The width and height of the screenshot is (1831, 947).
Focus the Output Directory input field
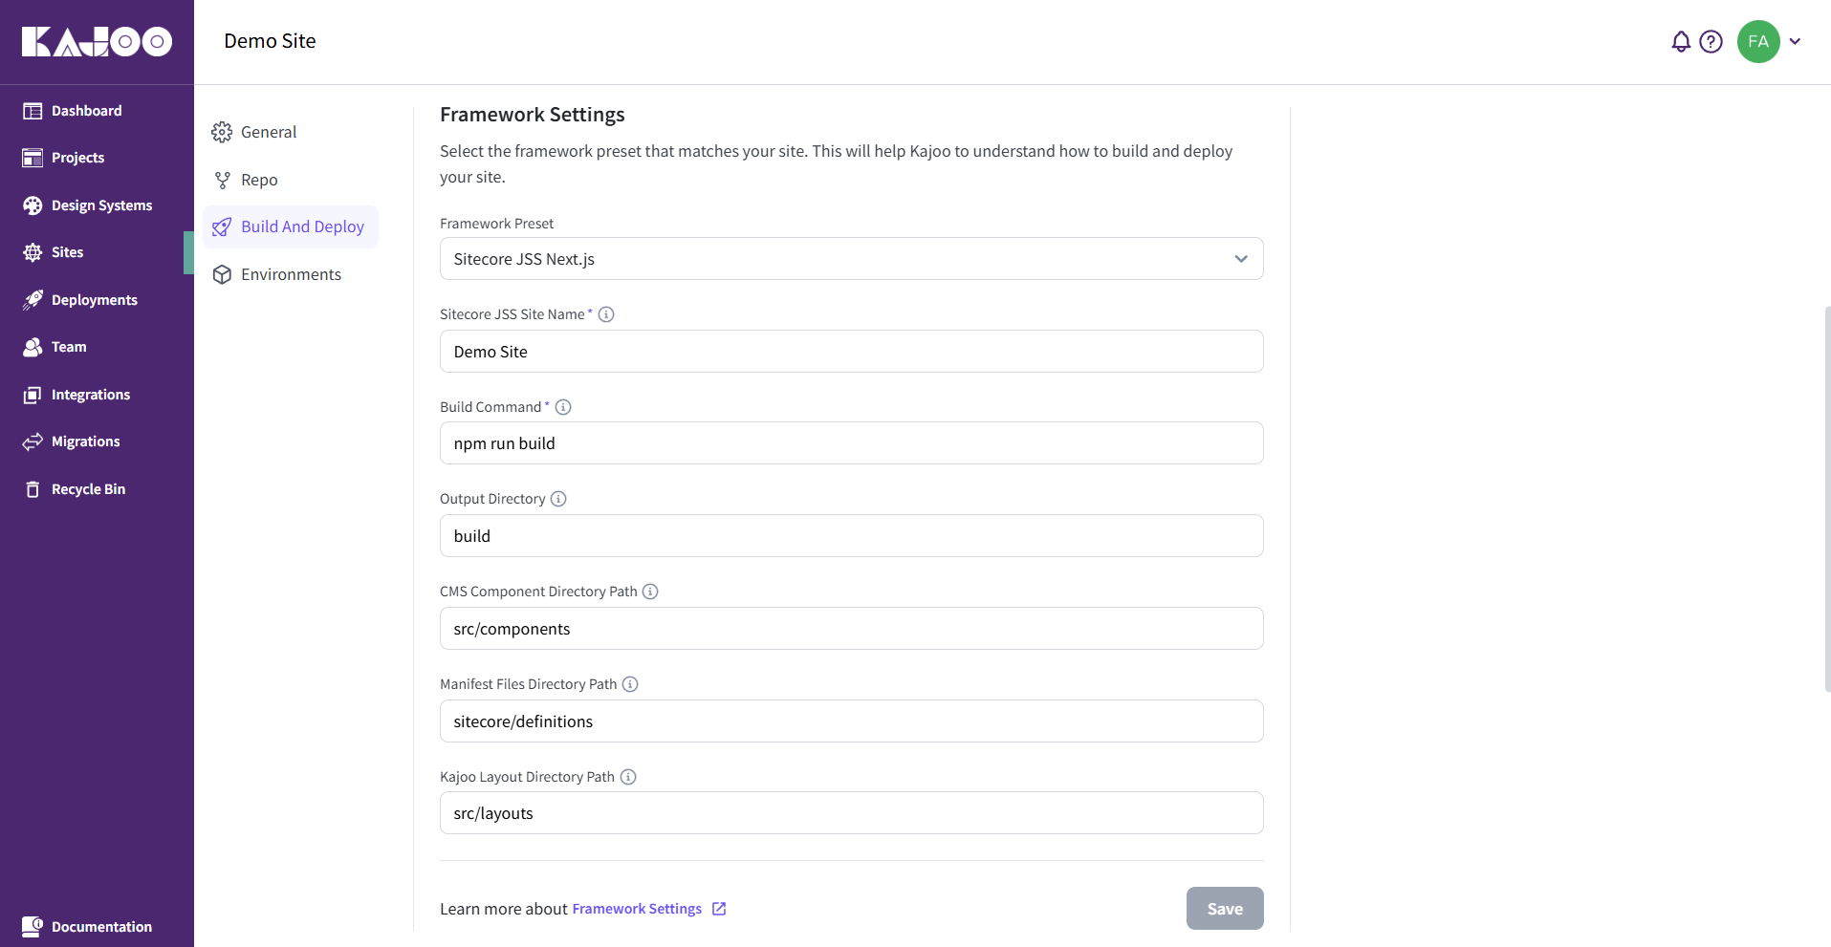click(851, 536)
